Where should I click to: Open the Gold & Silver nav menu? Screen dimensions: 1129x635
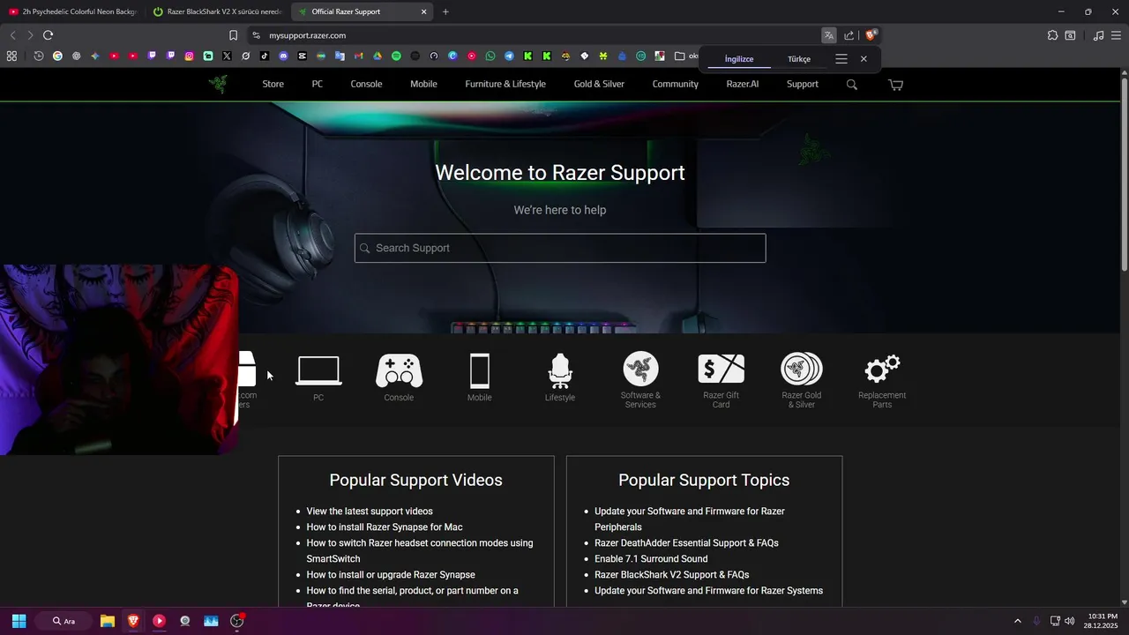pyautogui.click(x=599, y=84)
